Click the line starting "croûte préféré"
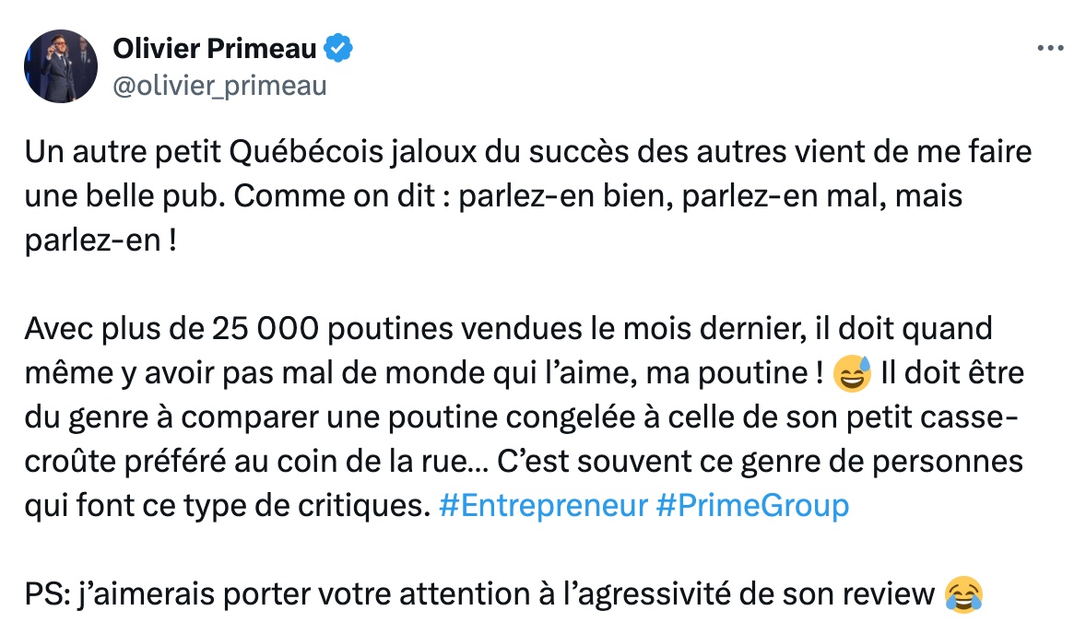Screen dimensions: 1086x634 pyautogui.click(x=524, y=462)
